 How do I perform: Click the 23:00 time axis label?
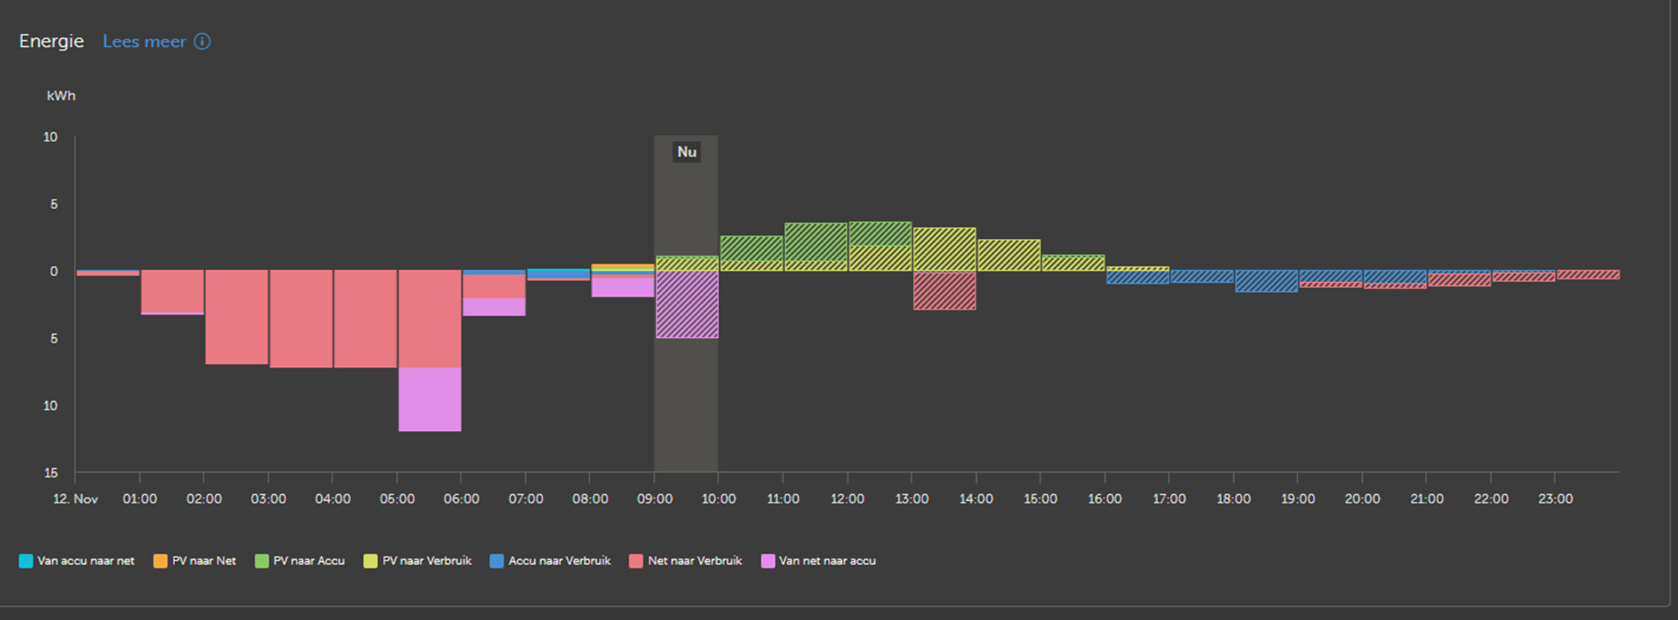pyautogui.click(x=1555, y=499)
